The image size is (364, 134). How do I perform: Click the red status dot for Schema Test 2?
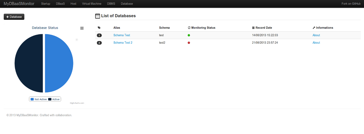pos(189,43)
